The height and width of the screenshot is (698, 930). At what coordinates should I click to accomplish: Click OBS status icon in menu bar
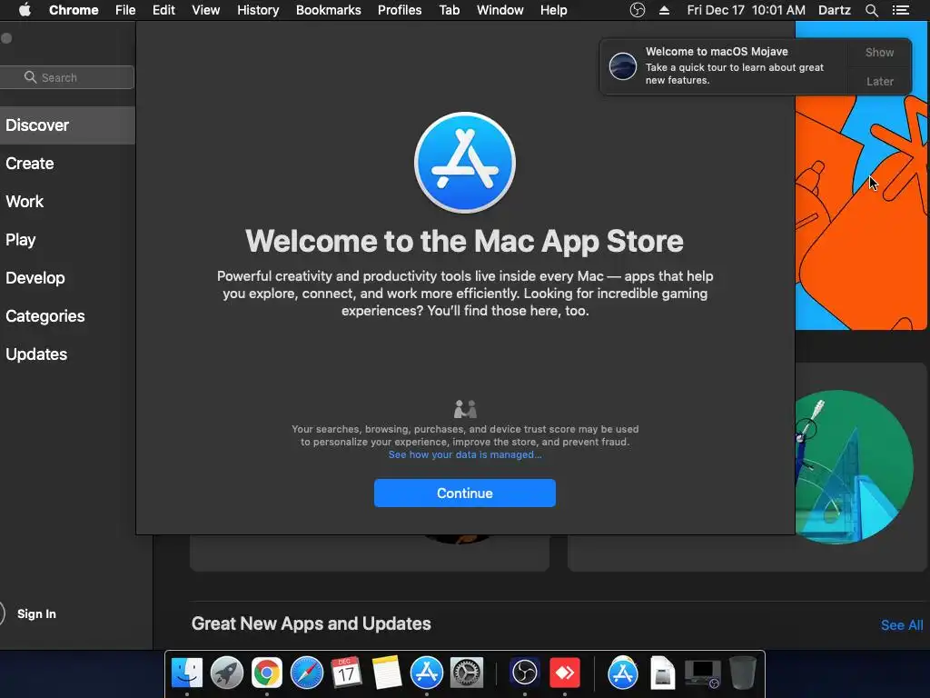tap(637, 10)
